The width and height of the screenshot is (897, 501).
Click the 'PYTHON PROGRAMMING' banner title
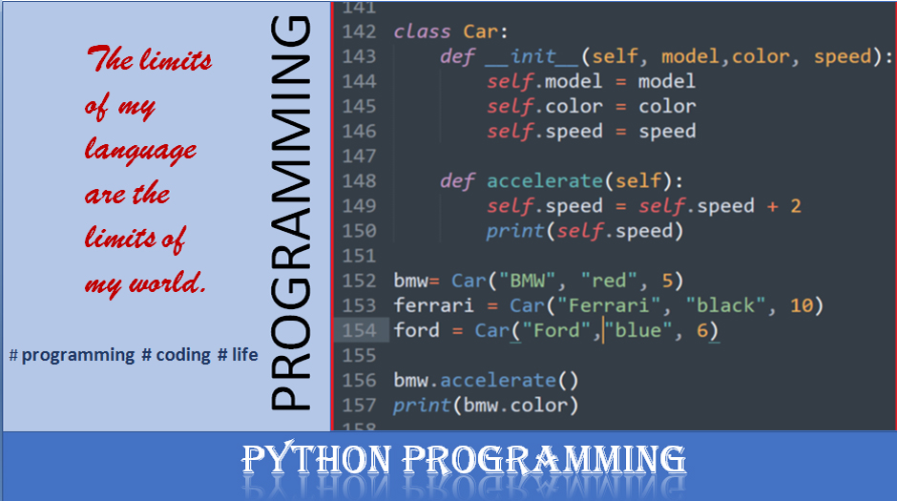coord(464,459)
